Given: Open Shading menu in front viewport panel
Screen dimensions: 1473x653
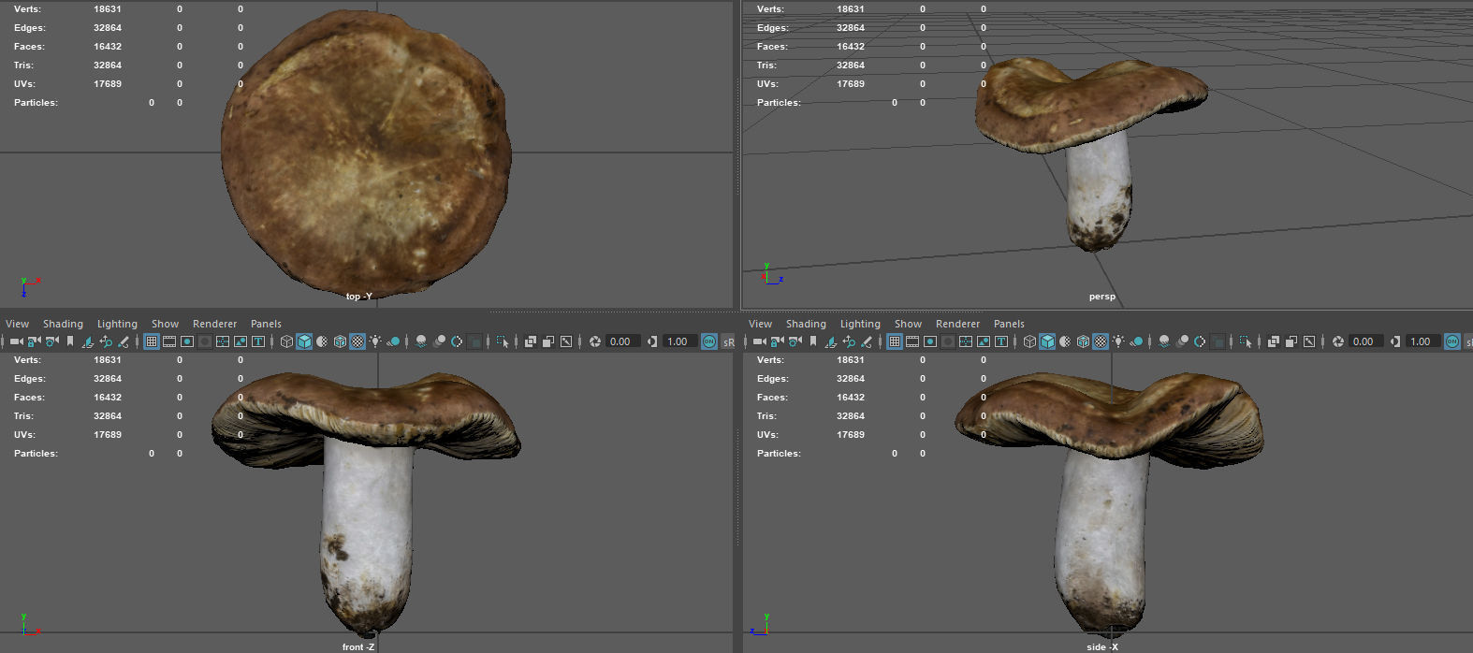Looking at the screenshot, I should pos(63,324).
